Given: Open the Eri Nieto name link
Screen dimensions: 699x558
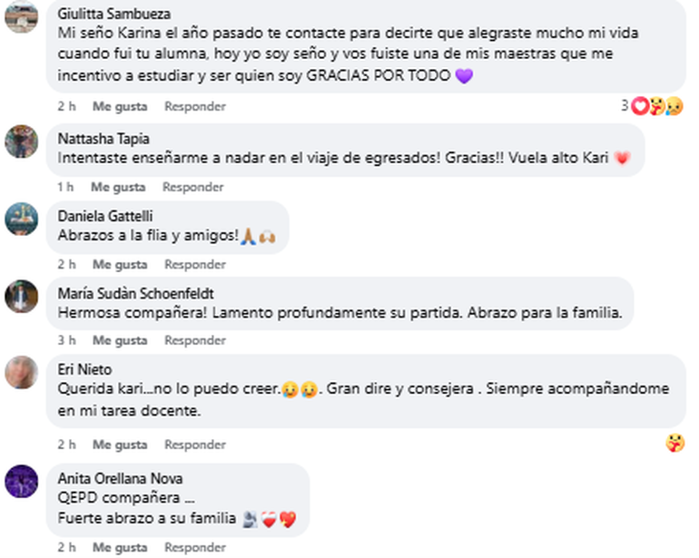Looking at the screenshot, I should 84,369.
